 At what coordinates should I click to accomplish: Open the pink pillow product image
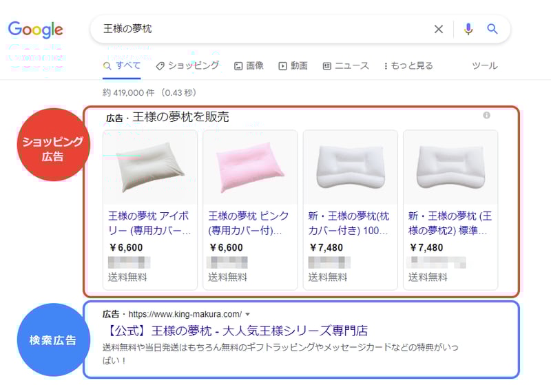click(250, 167)
